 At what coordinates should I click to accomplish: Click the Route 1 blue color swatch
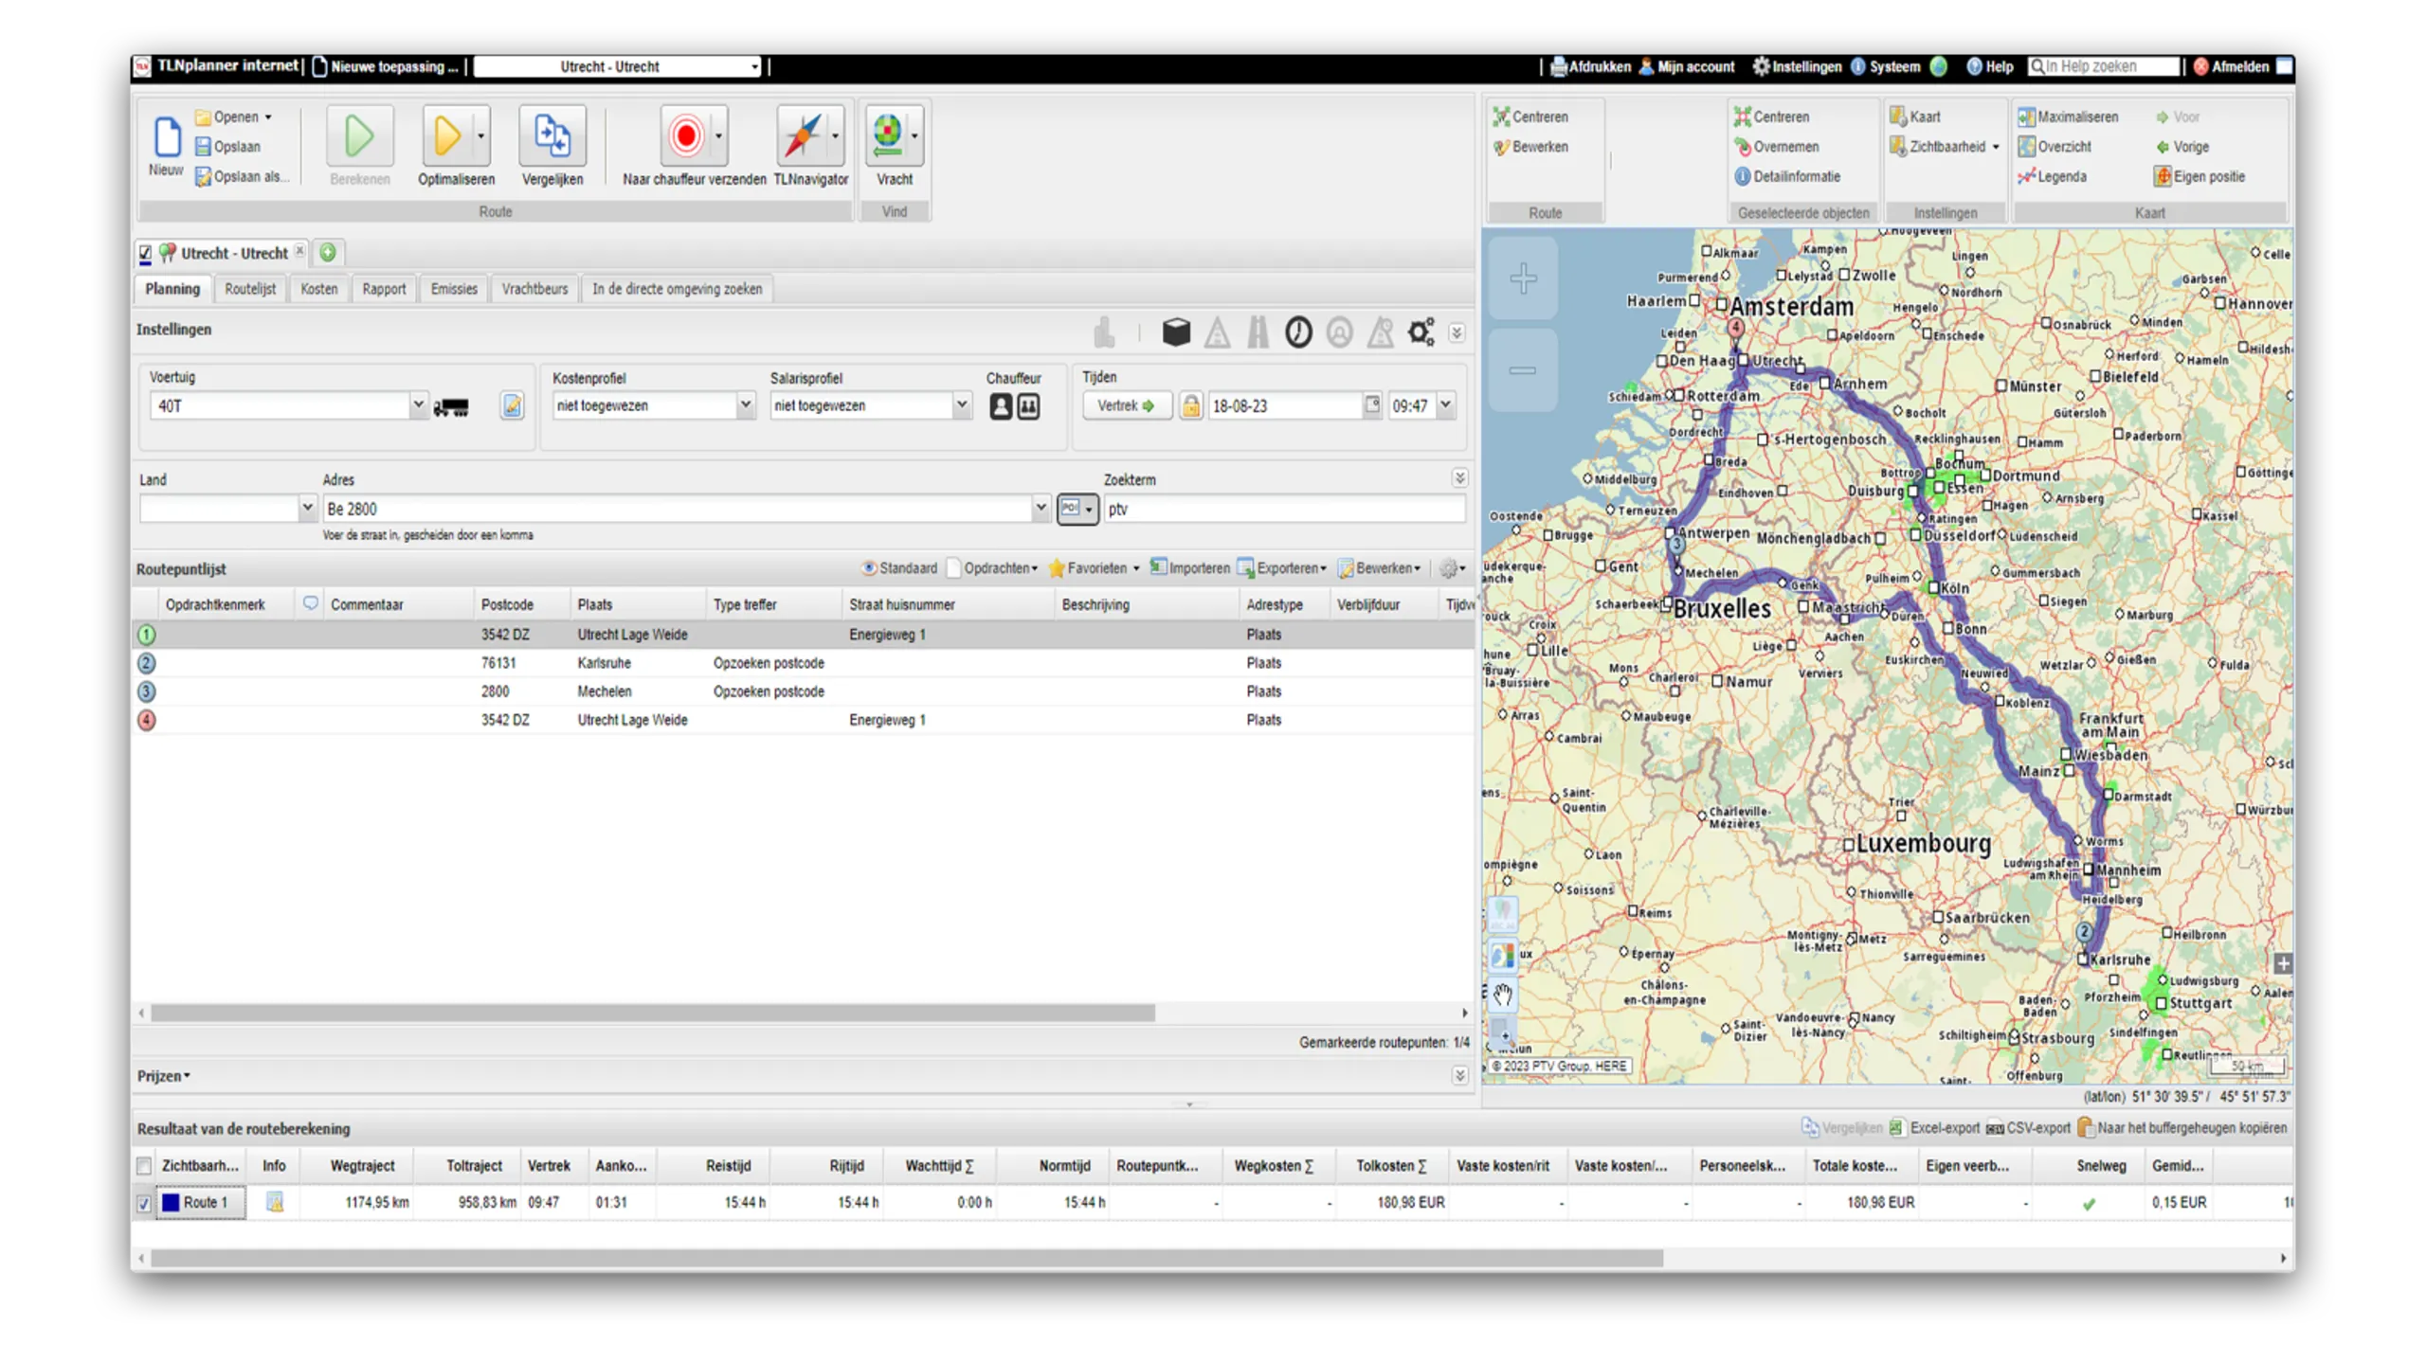pos(171,1203)
